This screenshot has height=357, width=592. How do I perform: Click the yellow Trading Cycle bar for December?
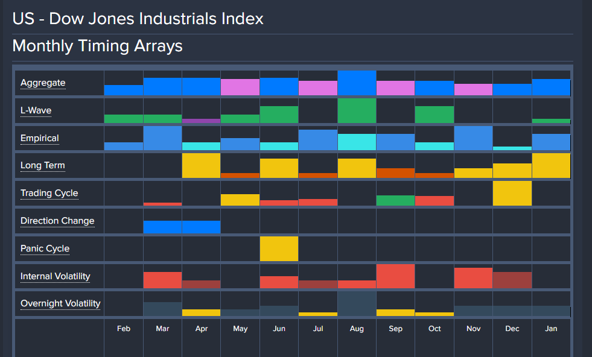[512, 193]
